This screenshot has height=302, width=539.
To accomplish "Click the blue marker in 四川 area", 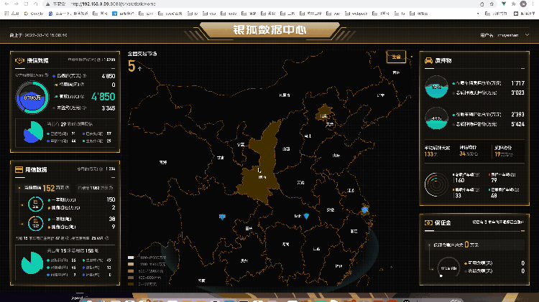I will tap(222, 217).
